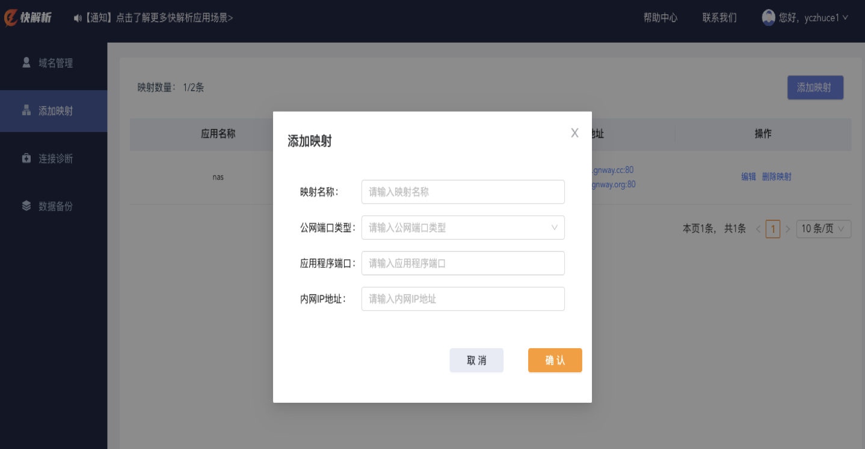Screen dimensions: 865x449
Task: Click the 删除映射 link for nas
Action: (x=777, y=177)
